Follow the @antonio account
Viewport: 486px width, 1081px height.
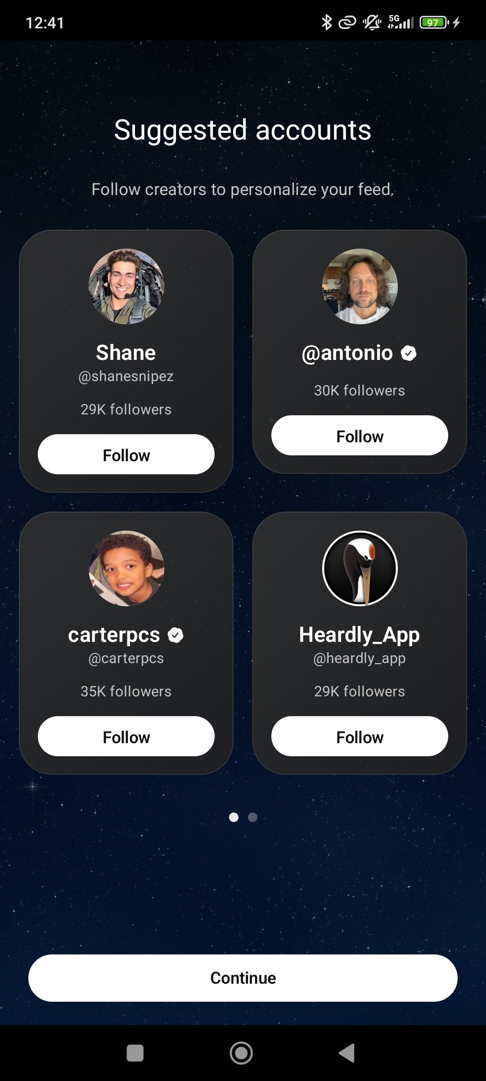[360, 436]
